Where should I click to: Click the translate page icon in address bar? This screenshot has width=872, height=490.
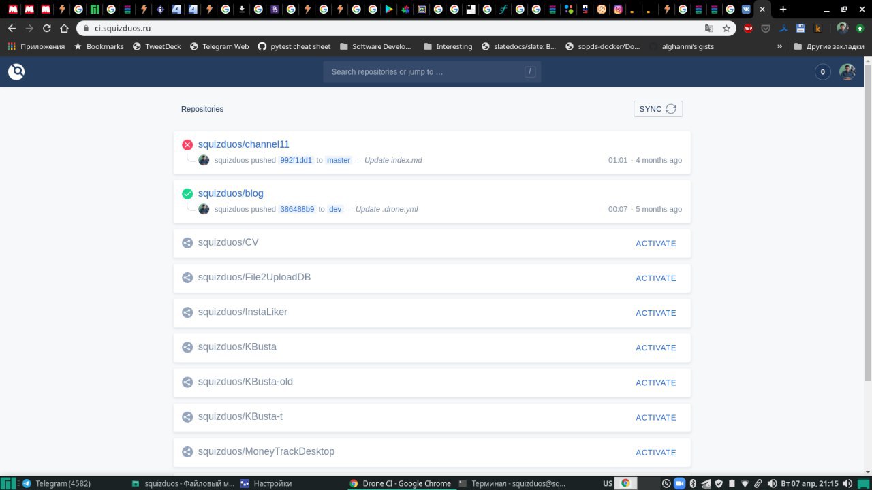[x=709, y=29]
